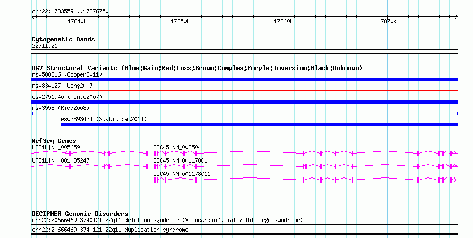Viewport: 473px width, 238px height.
Task: Select the 22q11.21 band label
Action: [45, 46]
